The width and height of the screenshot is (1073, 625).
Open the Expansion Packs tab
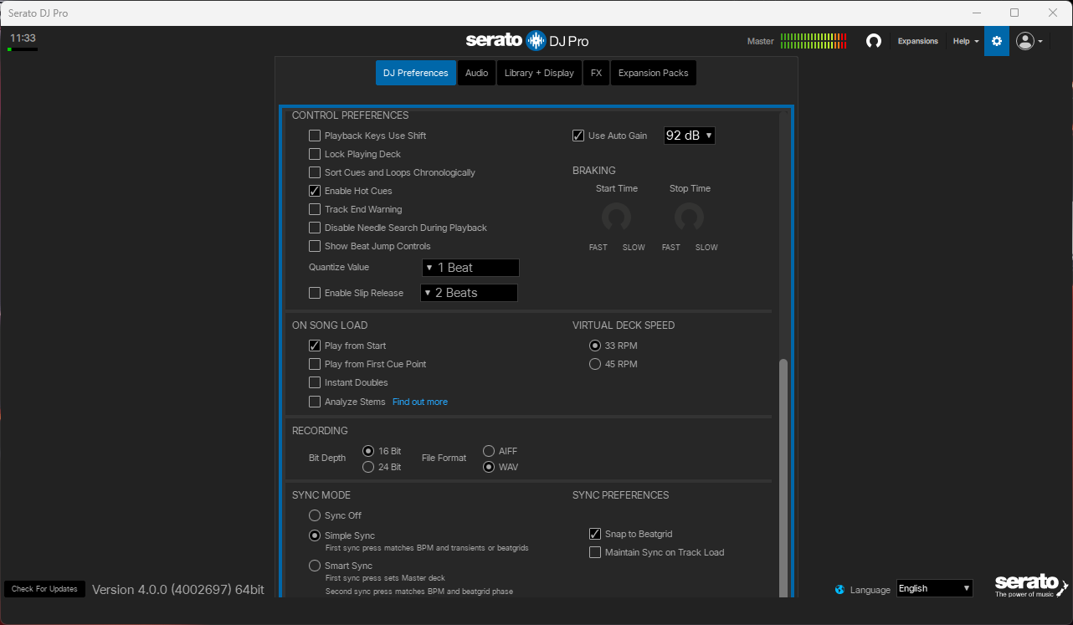(x=654, y=73)
